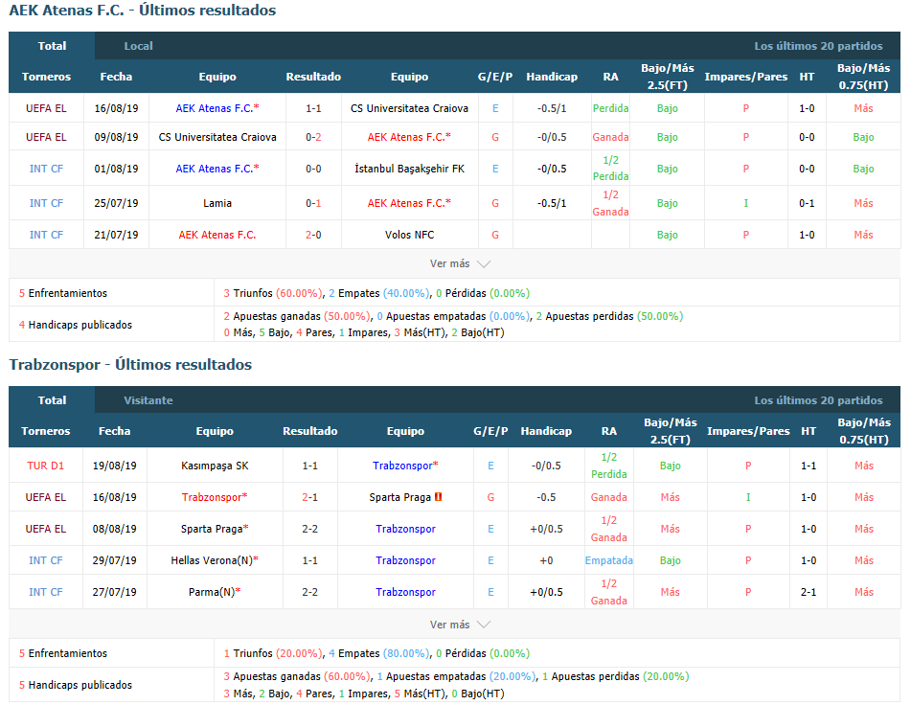This screenshot has width=911, height=705.
Task: Click the 2-2 result in the Parma row
Action: 309,592
